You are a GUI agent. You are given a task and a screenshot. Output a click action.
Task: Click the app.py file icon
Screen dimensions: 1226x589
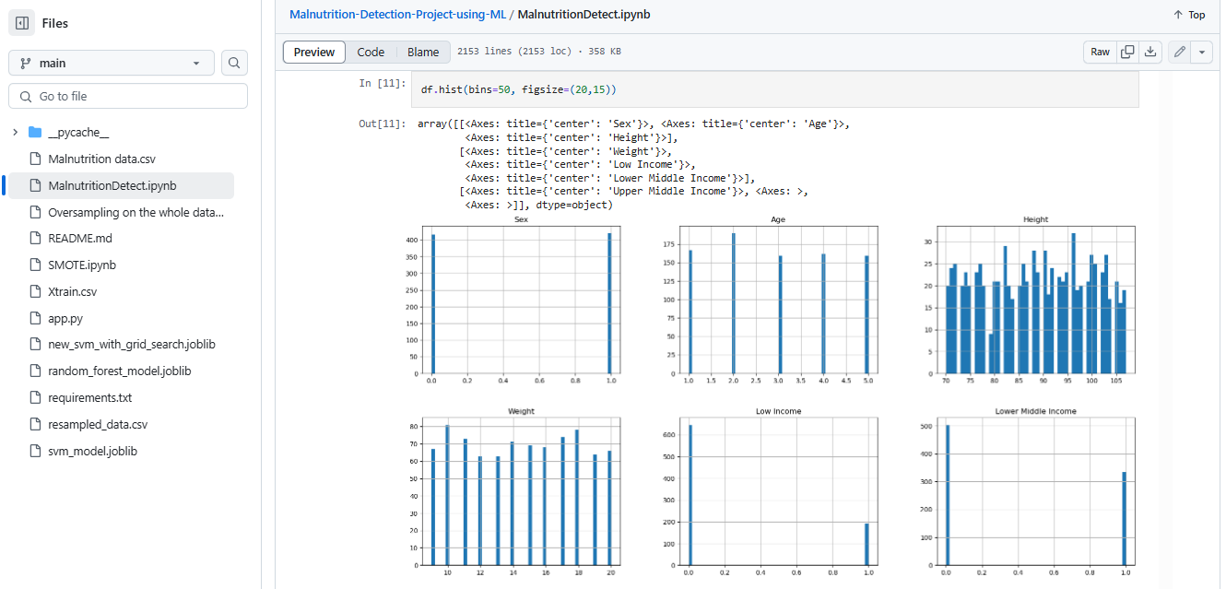coord(35,318)
